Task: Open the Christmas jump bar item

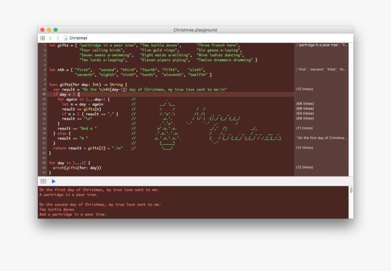Action: coord(78,38)
